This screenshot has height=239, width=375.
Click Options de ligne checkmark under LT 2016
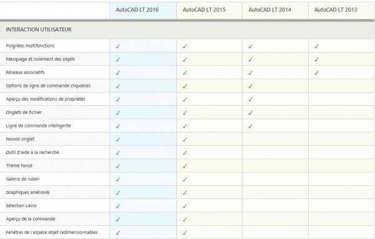(x=117, y=86)
